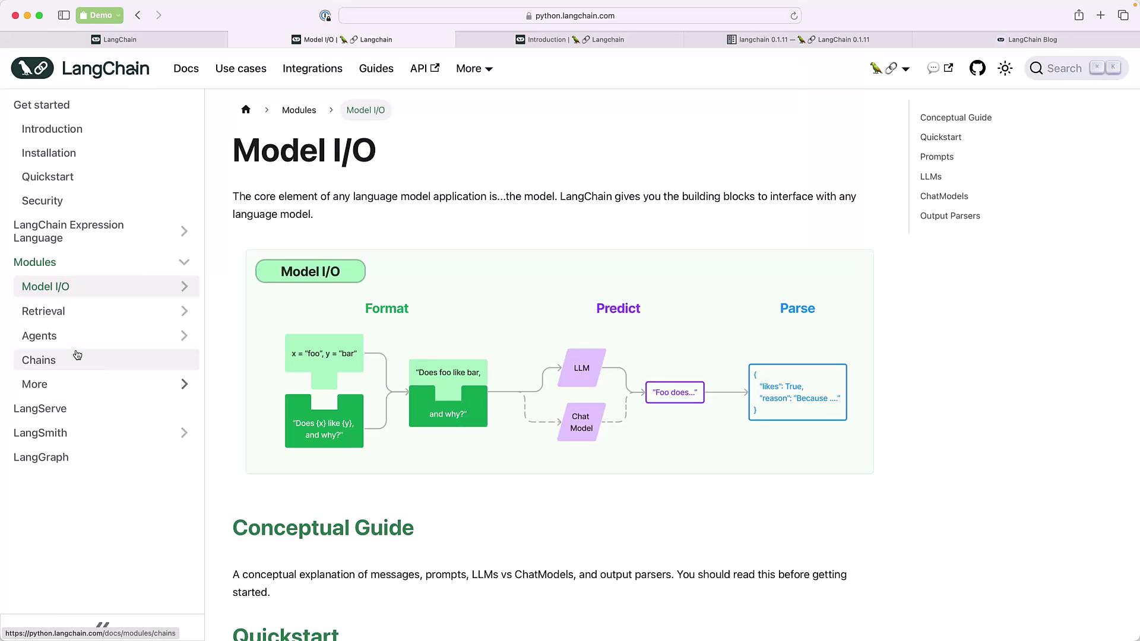This screenshot has width=1140, height=641.
Task: Open the Integrations navbar menu
Action: pyautogui.click(x=312, y=68)
